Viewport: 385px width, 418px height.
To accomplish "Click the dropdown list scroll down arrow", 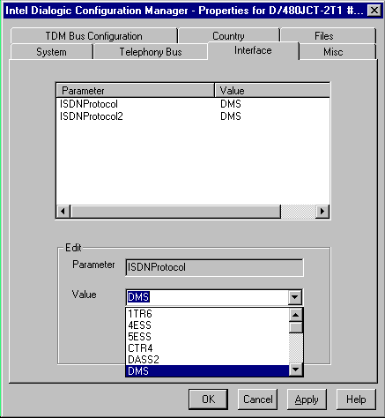I will pyautogui.click(x=296, y=369).
